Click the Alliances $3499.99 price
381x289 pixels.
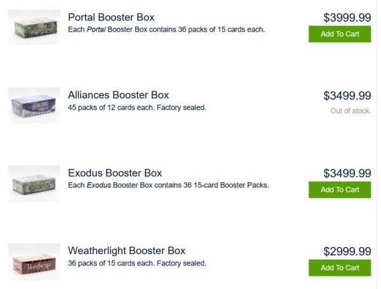pos(347,96)
